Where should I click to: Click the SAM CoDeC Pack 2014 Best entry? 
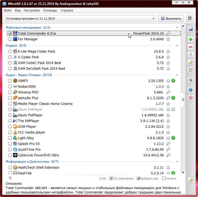(x=94, y=63)
